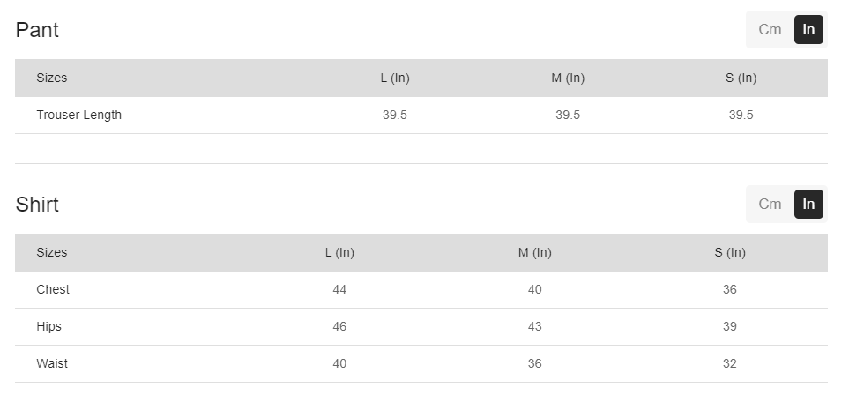This screenshot has width=849, height=410.
Task: Switch the Shirt size chart to Cm
Action: click(x=770, y=205)
